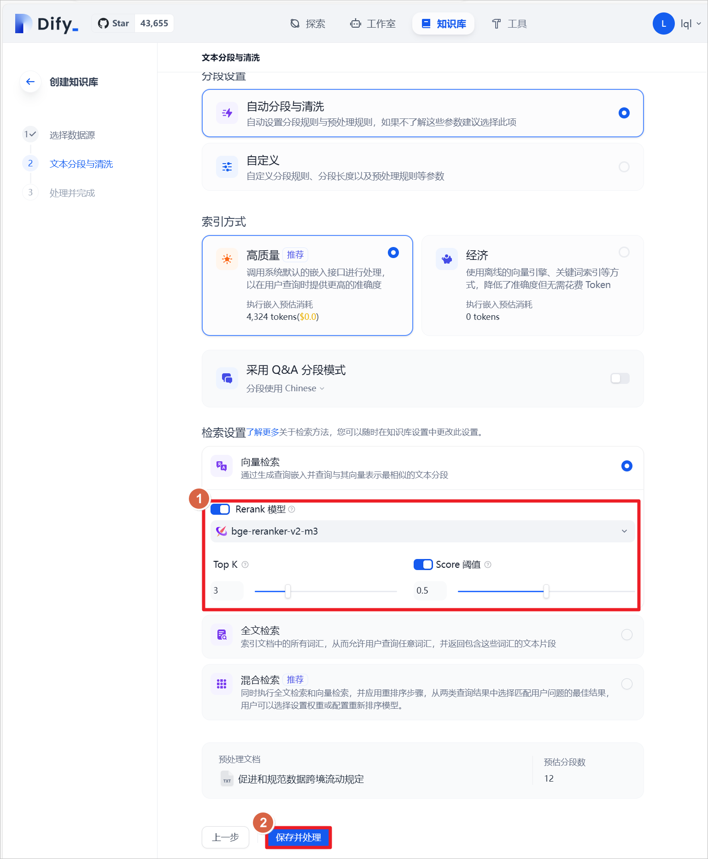Switch to the 工作室 tab

(x=373, y=24)
